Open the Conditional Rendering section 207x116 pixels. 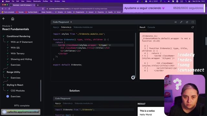(x=18, y=36)
